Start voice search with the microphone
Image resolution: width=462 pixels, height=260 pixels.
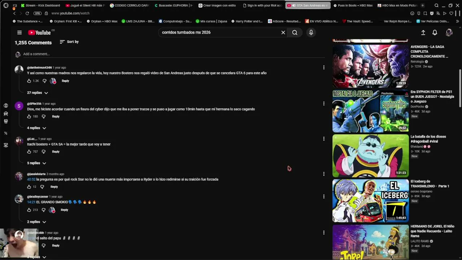point(311,32)
